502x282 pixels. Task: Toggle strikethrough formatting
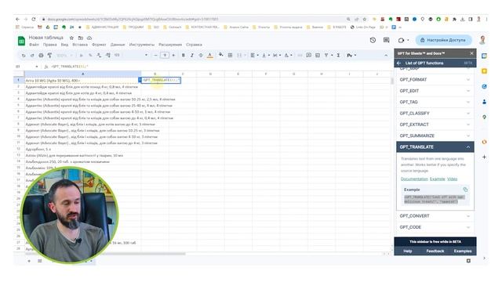(x=201, y=56)
